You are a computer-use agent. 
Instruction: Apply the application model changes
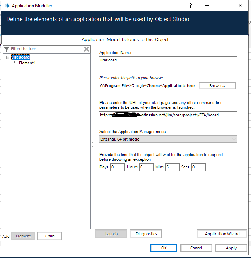[231, 248]
